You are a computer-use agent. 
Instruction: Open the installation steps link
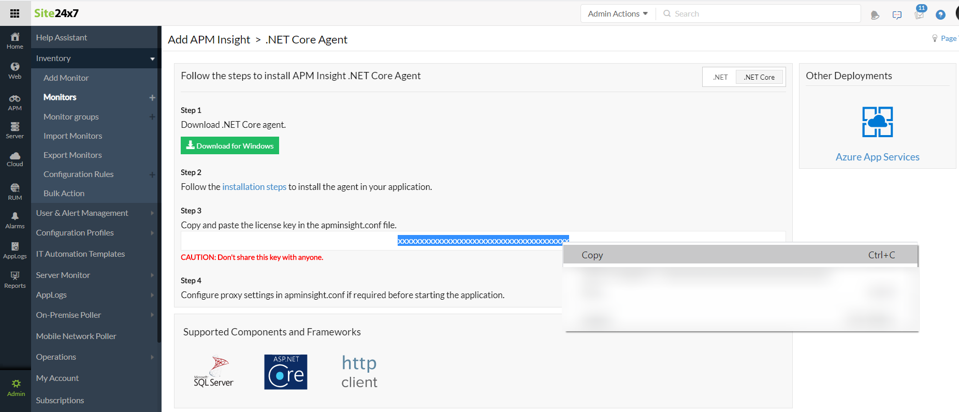[254, 187]
